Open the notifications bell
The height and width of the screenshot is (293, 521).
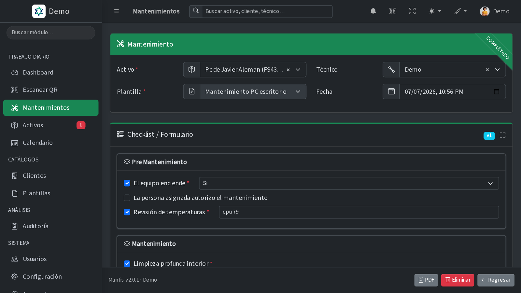[x=373, y=11]
